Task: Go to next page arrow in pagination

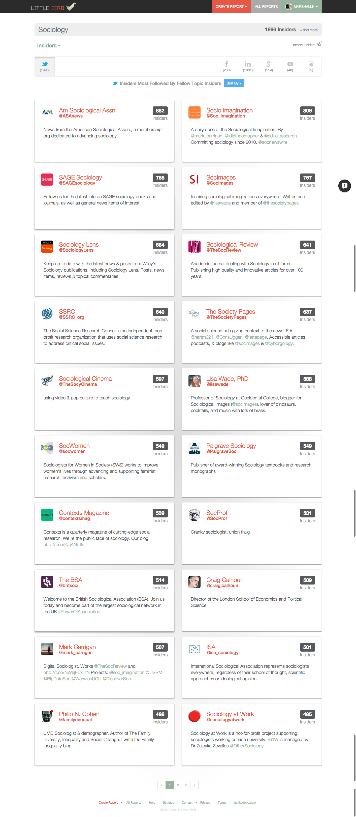Action: (x=194, y=785)
